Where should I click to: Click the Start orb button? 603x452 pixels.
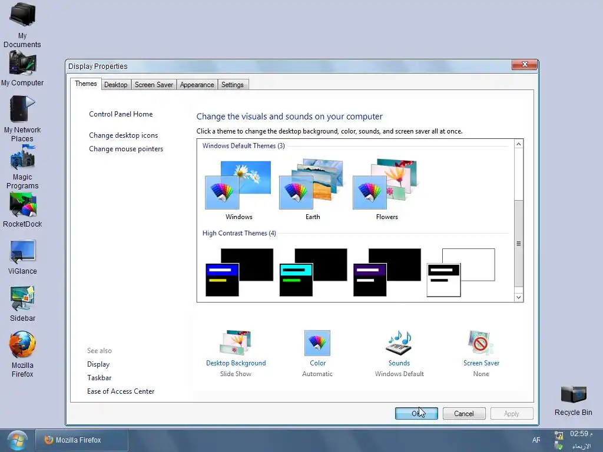(x=17, y=440)
